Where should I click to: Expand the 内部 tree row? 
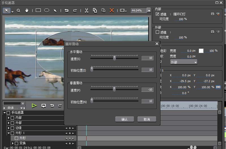click(9, 118)
